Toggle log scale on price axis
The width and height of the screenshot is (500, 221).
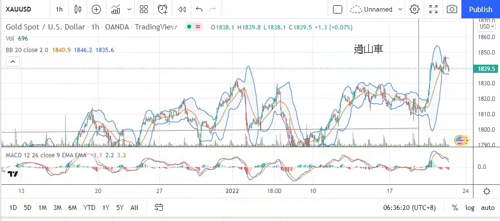tap(470, 207)
